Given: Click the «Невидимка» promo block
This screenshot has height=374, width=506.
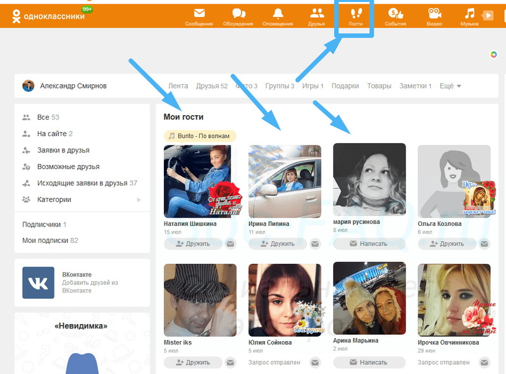Looking at the screenshot, I should 82,344.
